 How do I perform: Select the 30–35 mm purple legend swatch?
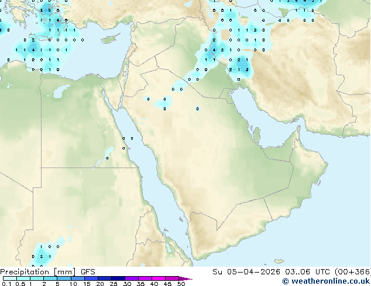pos(132,278)
